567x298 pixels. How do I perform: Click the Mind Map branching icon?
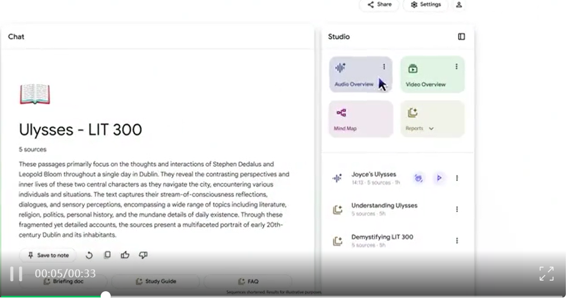click(x=341, y=113)
